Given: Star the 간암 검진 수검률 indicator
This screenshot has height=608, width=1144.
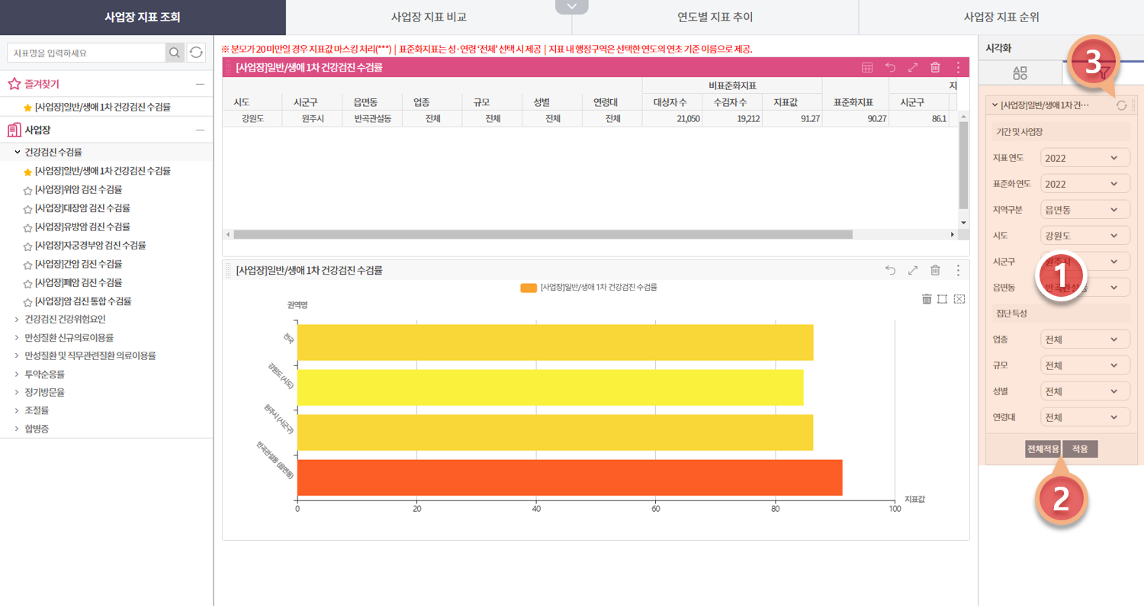Looking at the screenshot, I should [28, 264].
